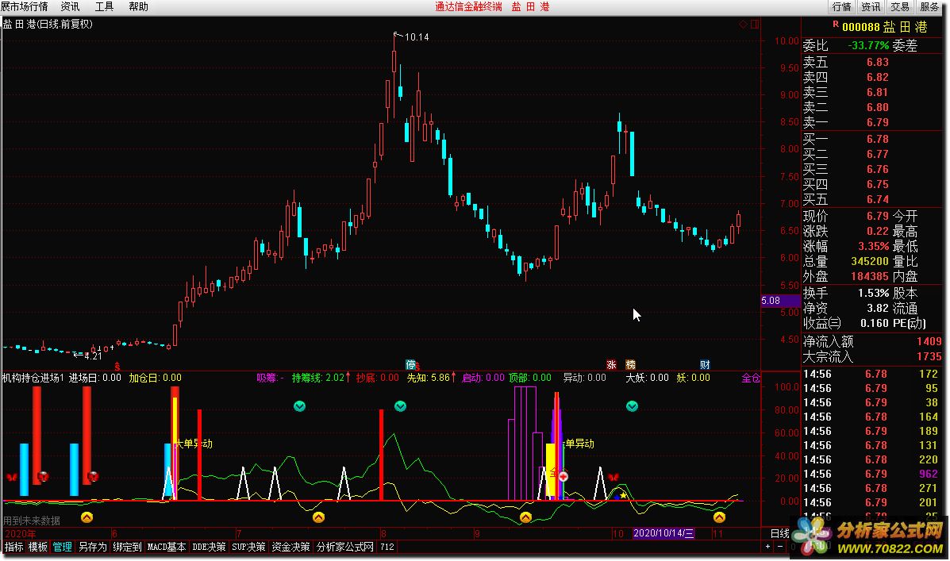Click the chart title 盐田港(日线 前复权)
This screenshot has height=561, width=950.
[x=48, y=25]
